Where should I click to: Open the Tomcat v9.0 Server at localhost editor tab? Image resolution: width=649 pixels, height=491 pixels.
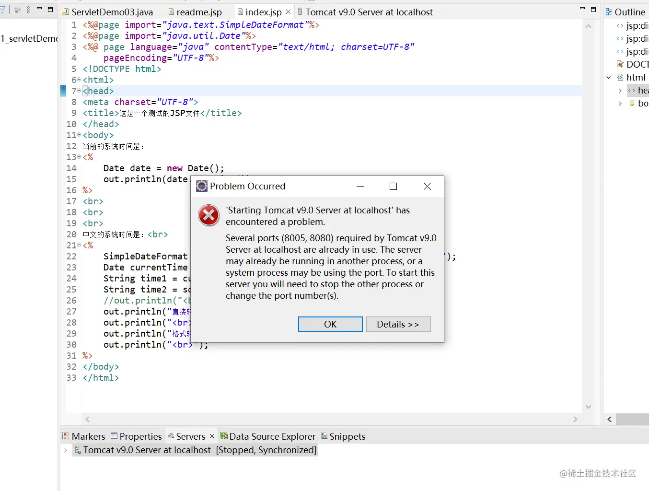365,12
